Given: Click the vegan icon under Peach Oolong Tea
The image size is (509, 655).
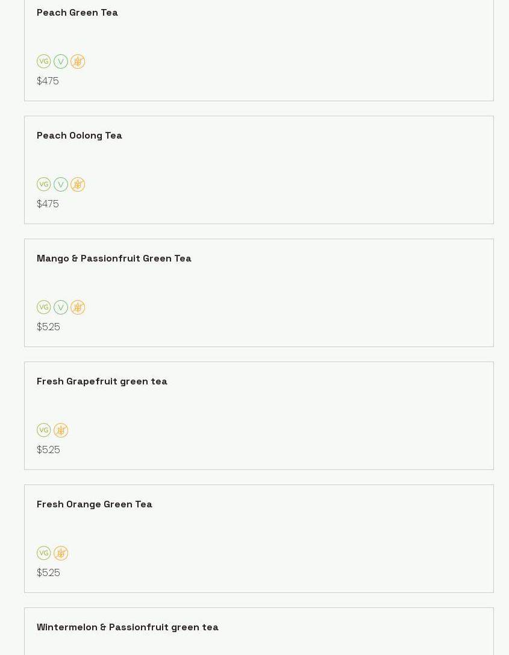Looking at the screenshot, I should pos(44,184).
